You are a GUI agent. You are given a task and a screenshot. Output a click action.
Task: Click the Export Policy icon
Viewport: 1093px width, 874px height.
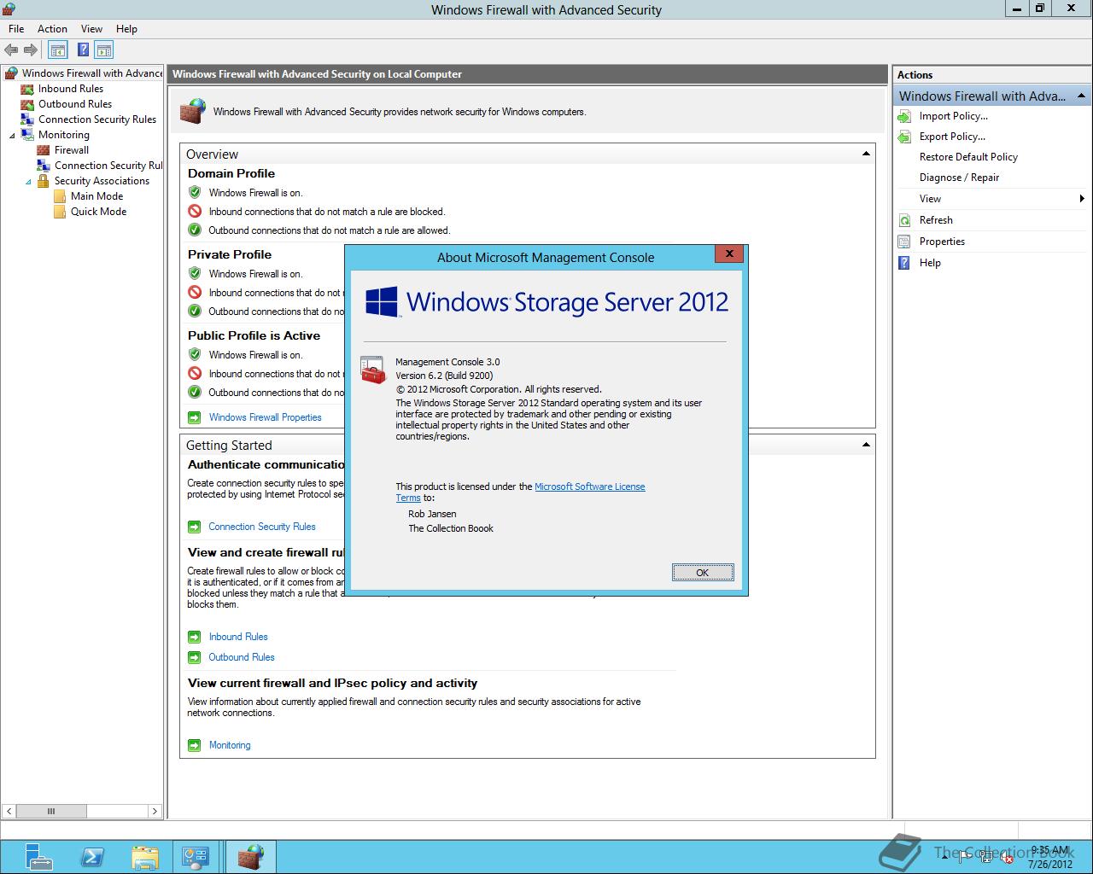904,137
